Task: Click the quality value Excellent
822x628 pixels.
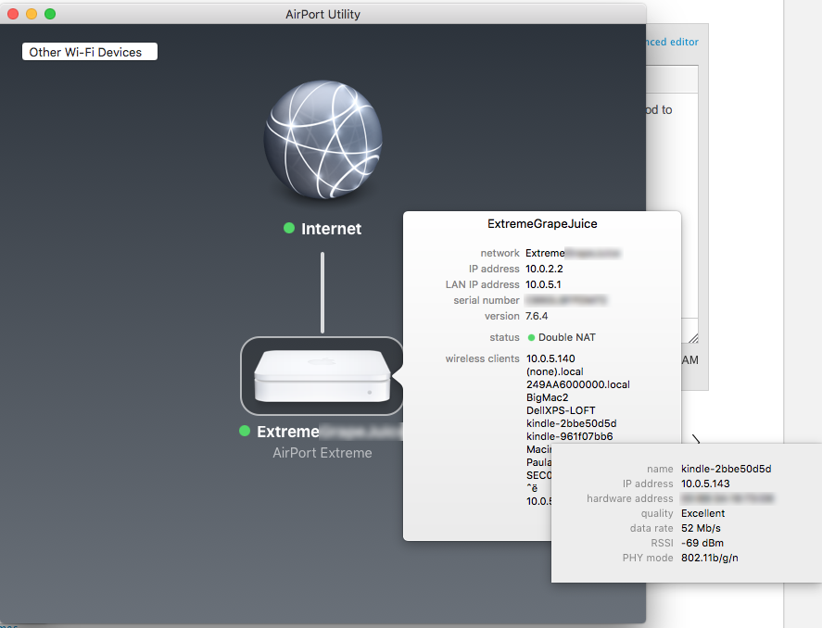Action: [703, 513]
